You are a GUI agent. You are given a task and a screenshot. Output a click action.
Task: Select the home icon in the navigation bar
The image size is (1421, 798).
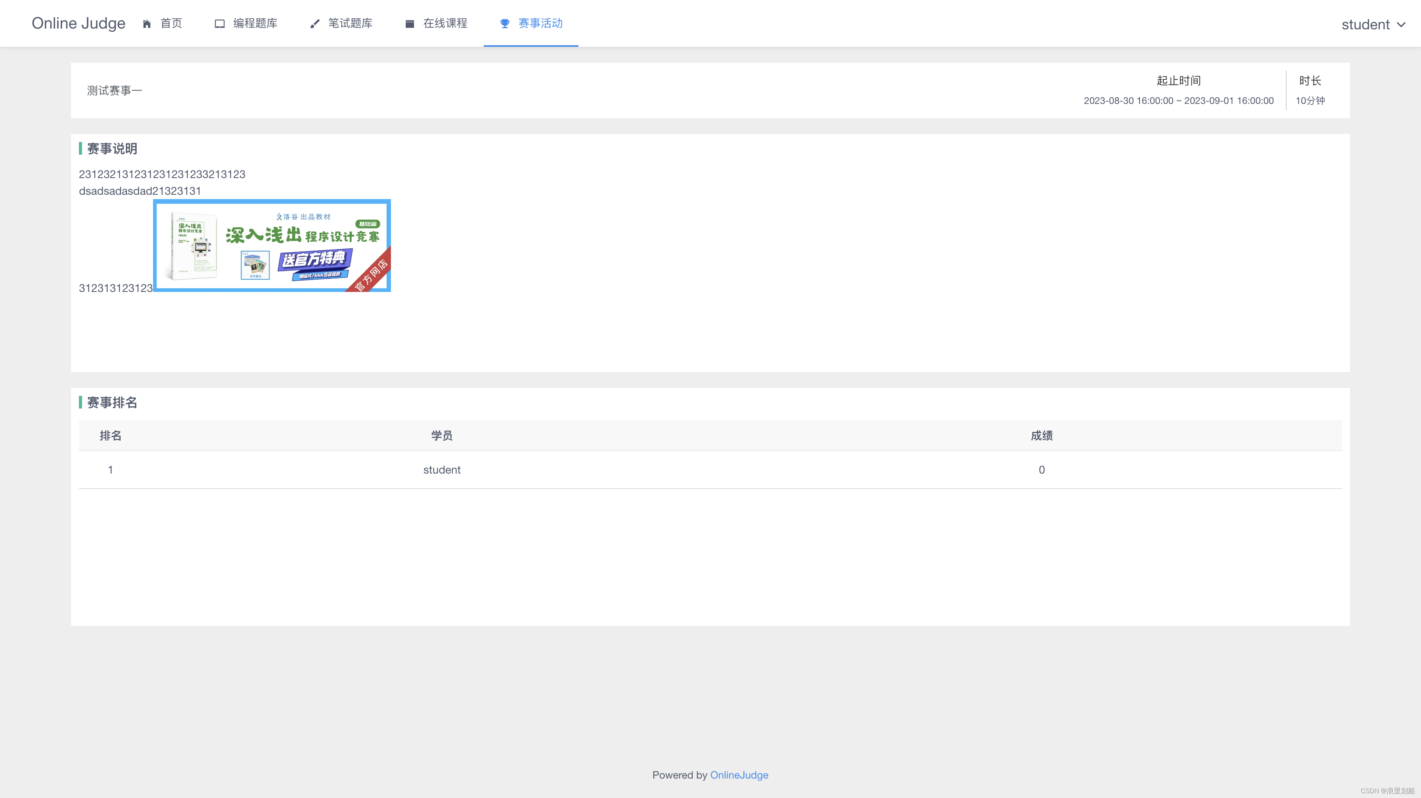click(147, 23)
